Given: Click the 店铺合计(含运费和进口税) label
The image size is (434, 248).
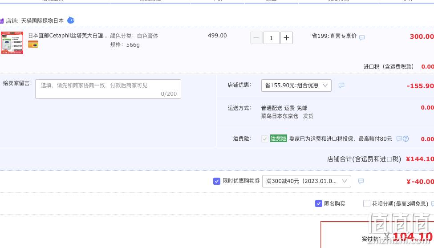Looking at the screenshot, I should [364, 159].
